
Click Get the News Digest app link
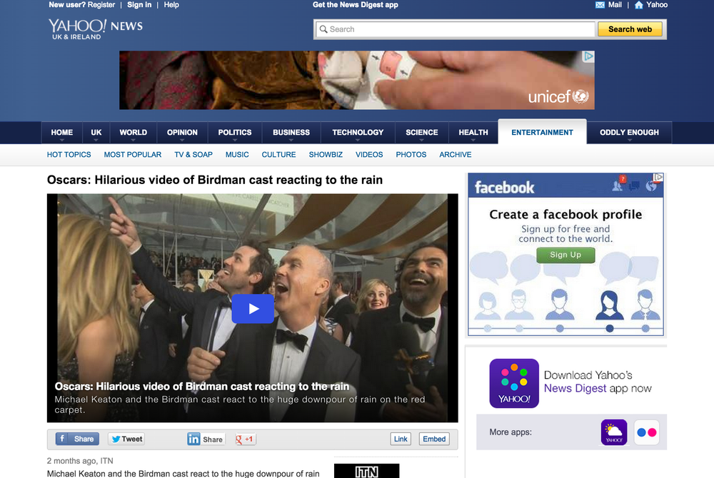pos(355,5)
